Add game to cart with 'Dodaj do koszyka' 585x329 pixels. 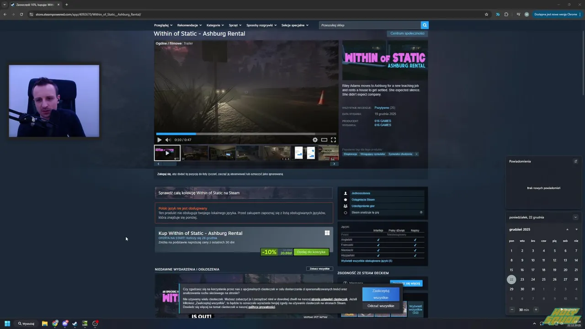coord(311,252)
